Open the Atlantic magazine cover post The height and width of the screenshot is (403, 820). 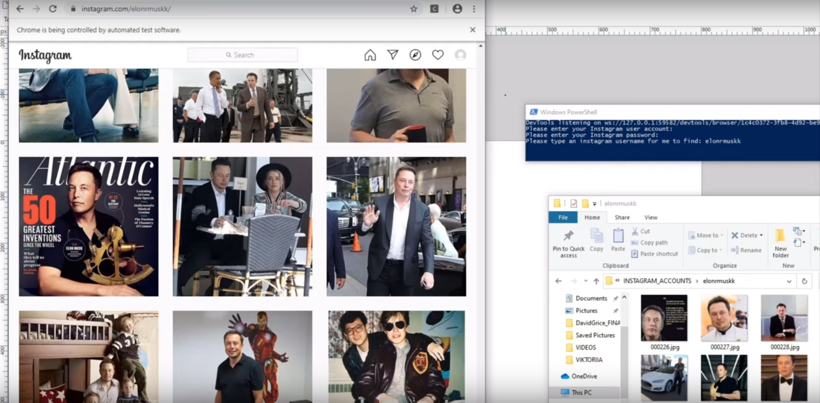[89, 227]
